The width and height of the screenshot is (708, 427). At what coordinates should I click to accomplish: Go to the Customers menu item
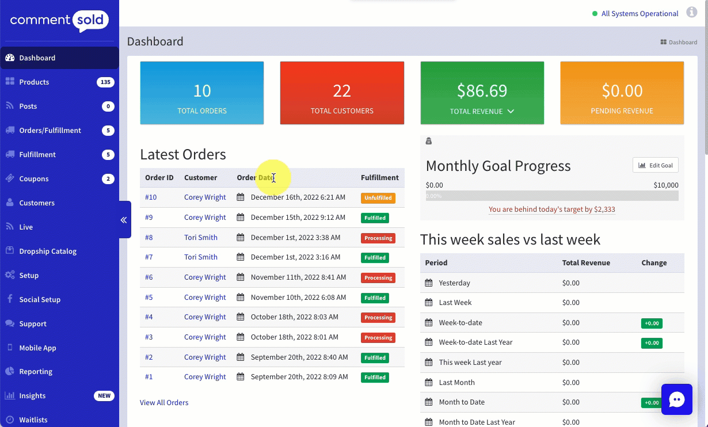37,203
